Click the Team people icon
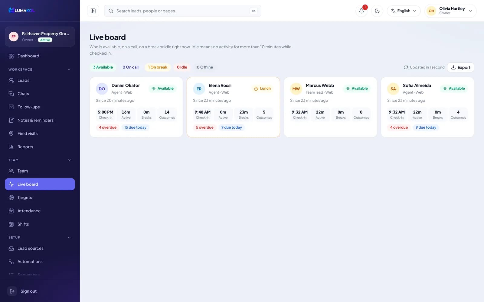 [x=11, y=171]
